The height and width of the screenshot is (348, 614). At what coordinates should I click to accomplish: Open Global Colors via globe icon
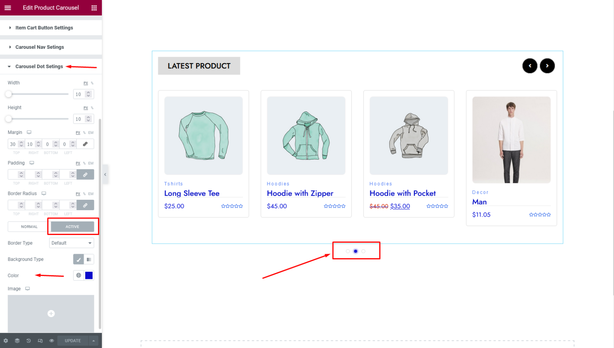click(78, 275)
